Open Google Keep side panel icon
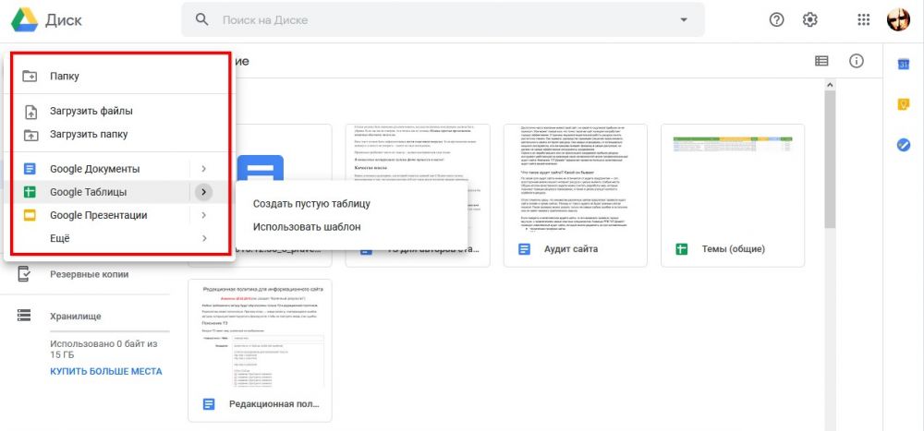The width and height of the screenshot is (924, 431). [904, 104]
